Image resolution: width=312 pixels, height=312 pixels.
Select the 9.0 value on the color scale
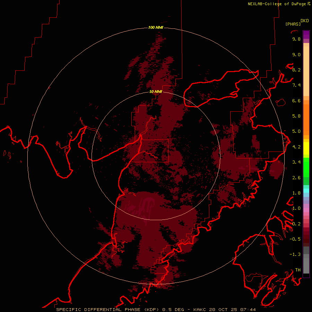point(296,54)
